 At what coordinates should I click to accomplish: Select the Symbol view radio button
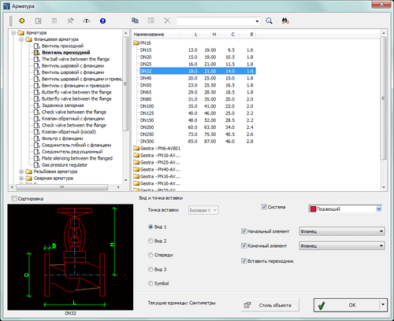151,283
